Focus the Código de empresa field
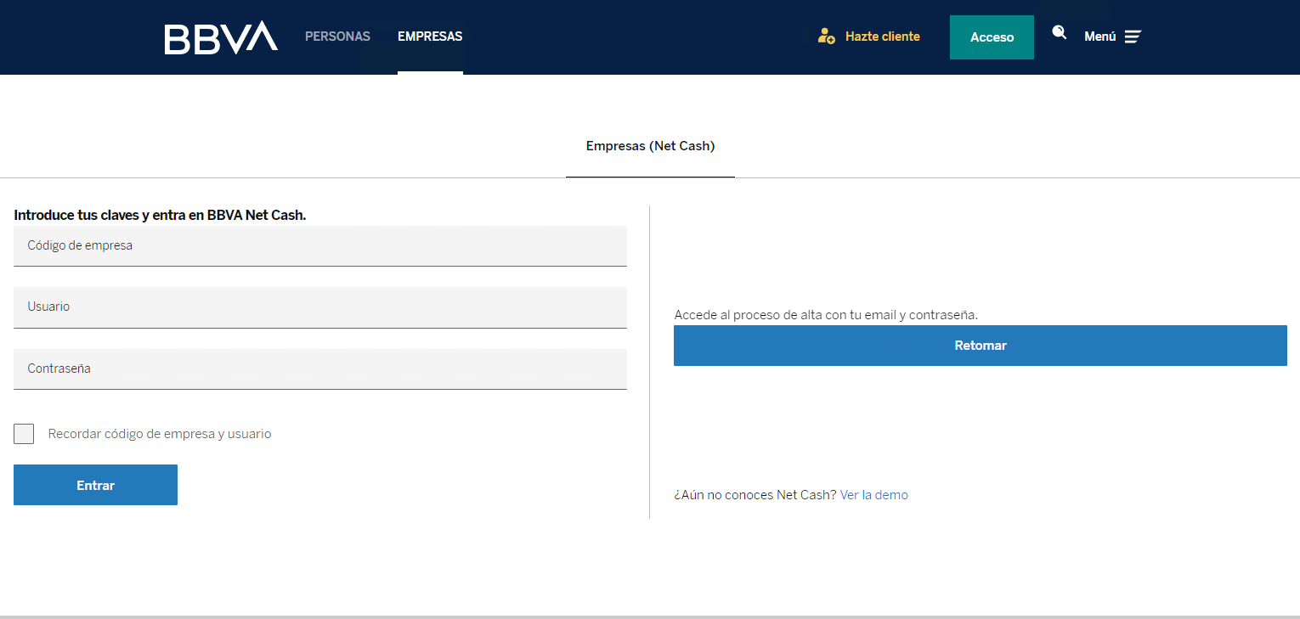 319,246
